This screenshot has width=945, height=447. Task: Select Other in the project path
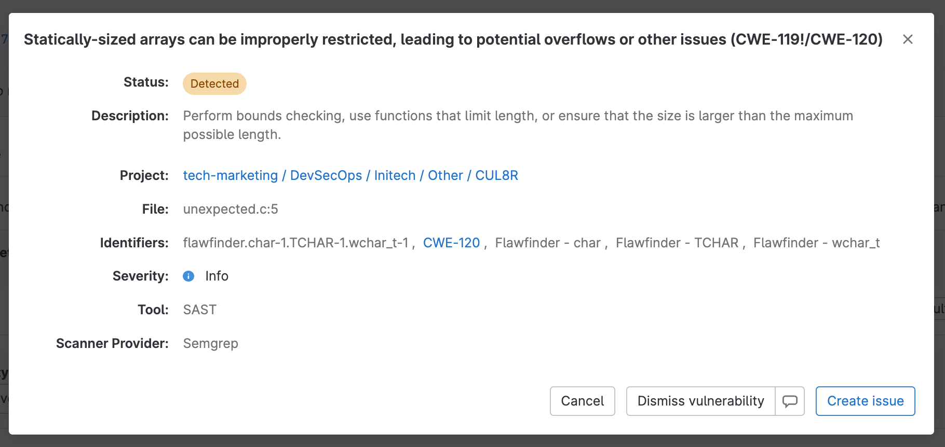coord(445,175)
